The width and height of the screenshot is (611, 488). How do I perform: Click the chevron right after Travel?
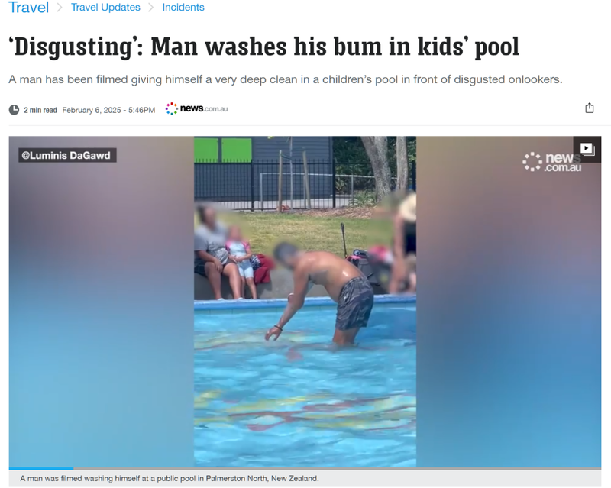click(x=60, y=8)
